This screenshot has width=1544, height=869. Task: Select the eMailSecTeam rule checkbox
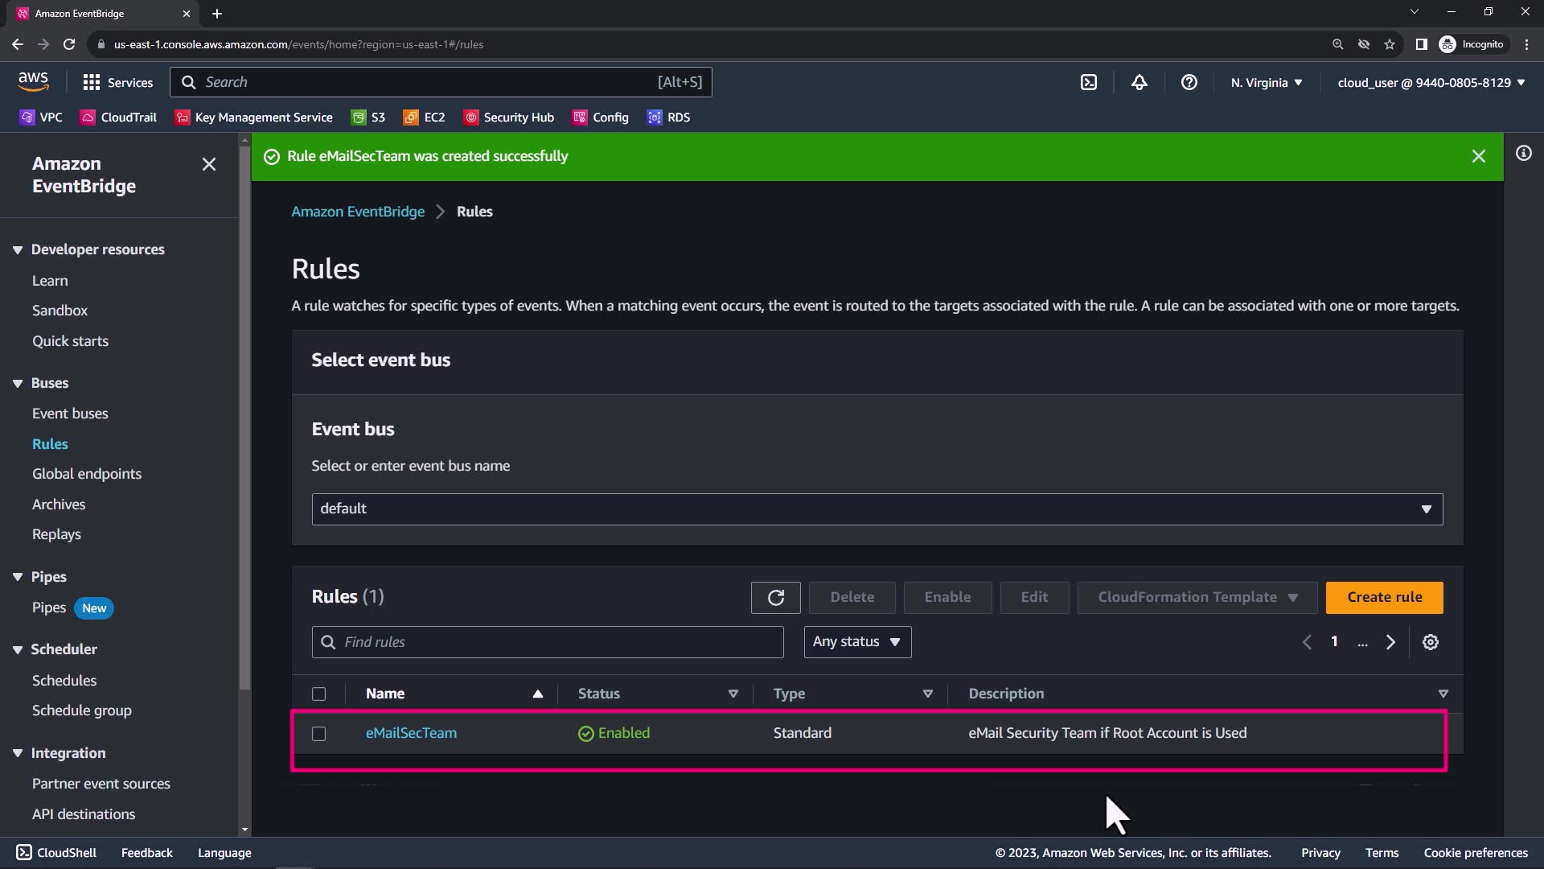tap(318, 734)
